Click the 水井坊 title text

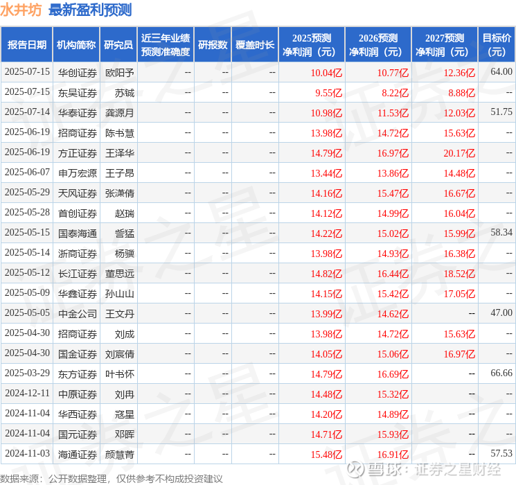coord(21,10)
